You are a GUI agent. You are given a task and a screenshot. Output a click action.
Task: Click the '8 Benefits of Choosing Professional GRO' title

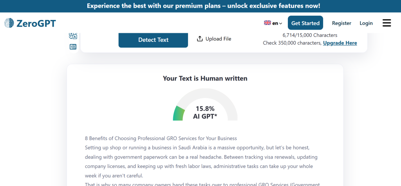point(161,138)
